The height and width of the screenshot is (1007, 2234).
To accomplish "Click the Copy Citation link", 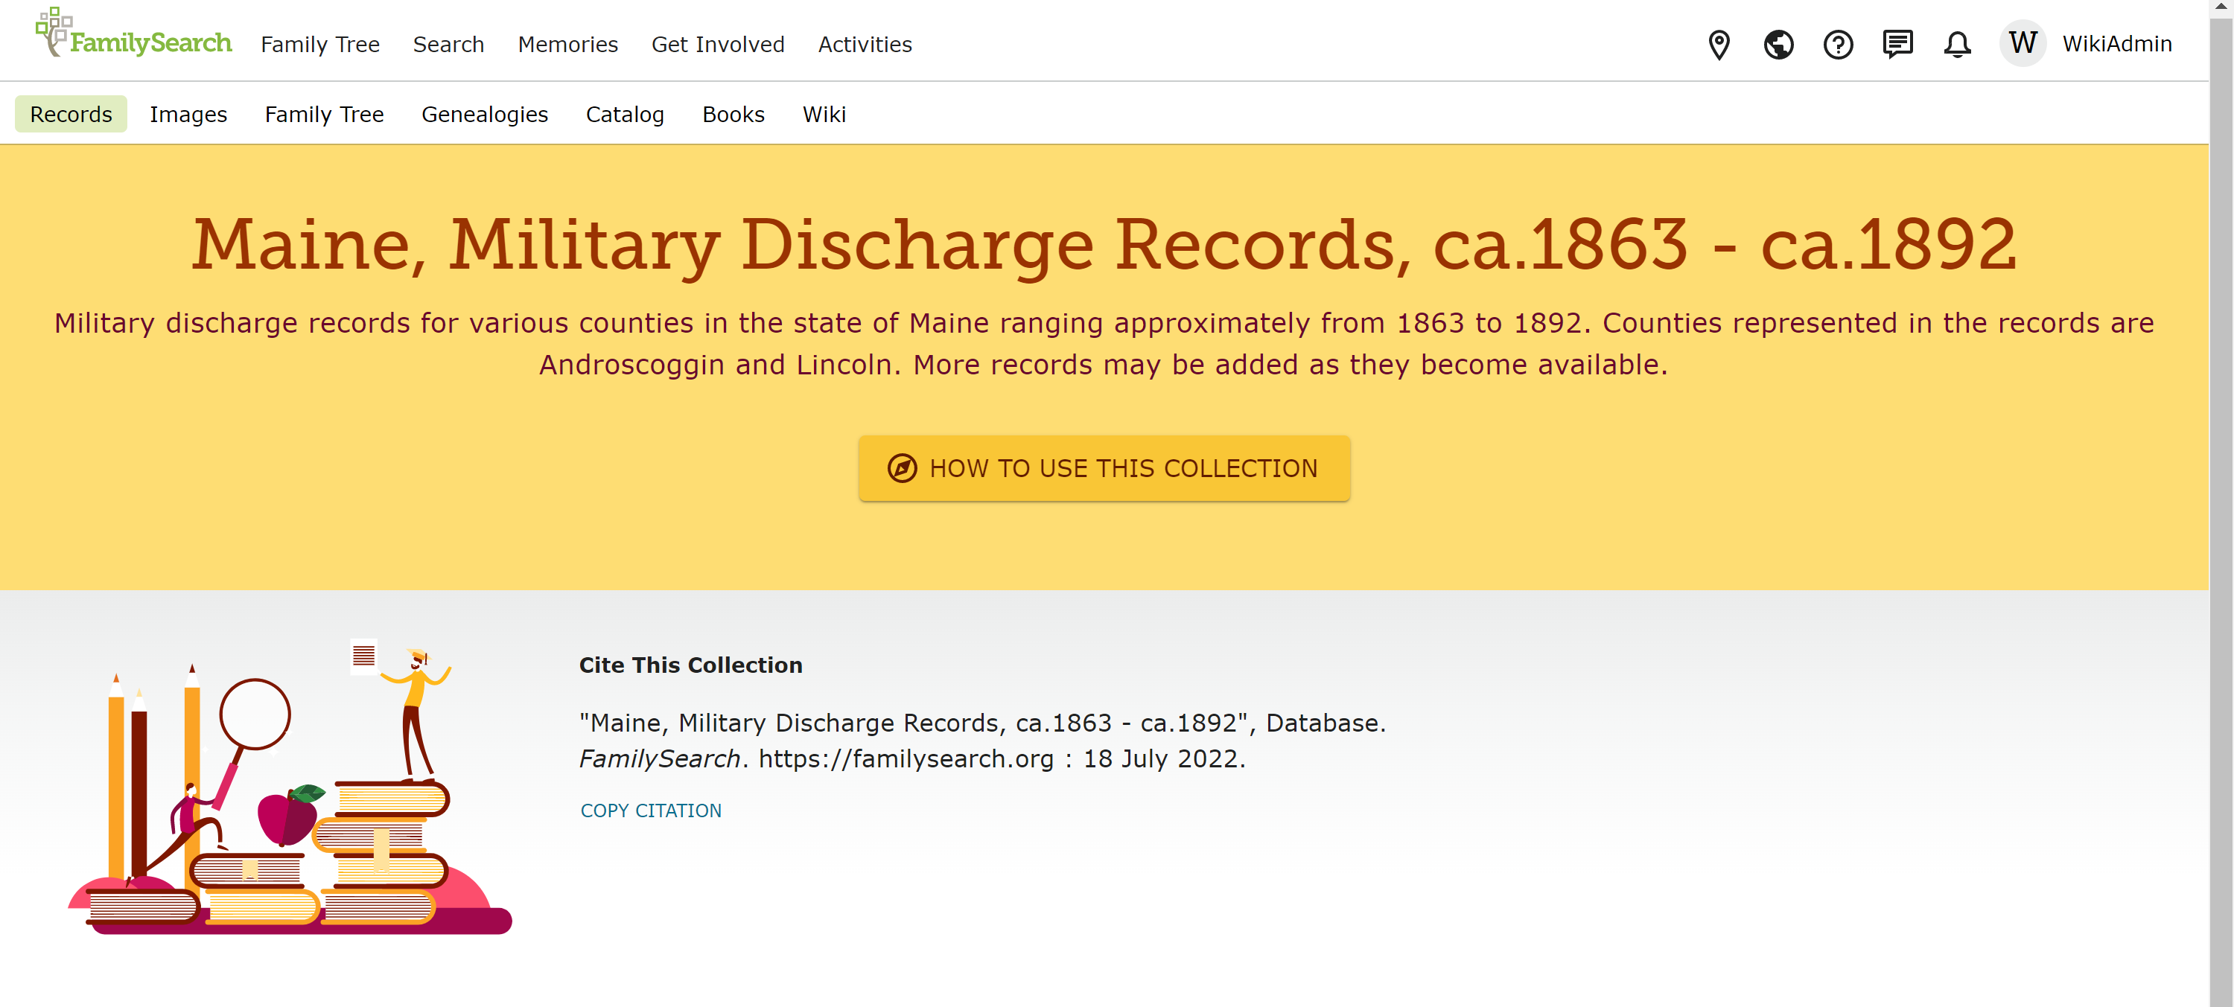I will click(650, 811).
